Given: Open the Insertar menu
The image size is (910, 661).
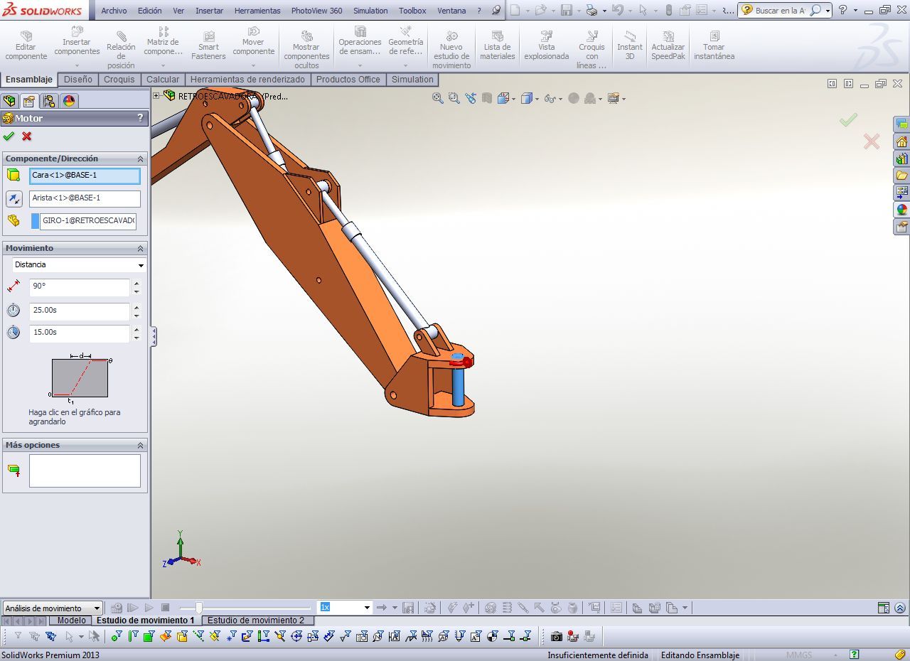Looking at the screenshot, I should coord(210,11).
